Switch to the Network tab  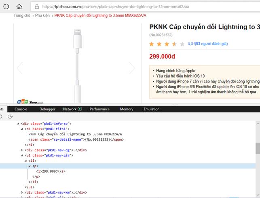pos(70,109)
